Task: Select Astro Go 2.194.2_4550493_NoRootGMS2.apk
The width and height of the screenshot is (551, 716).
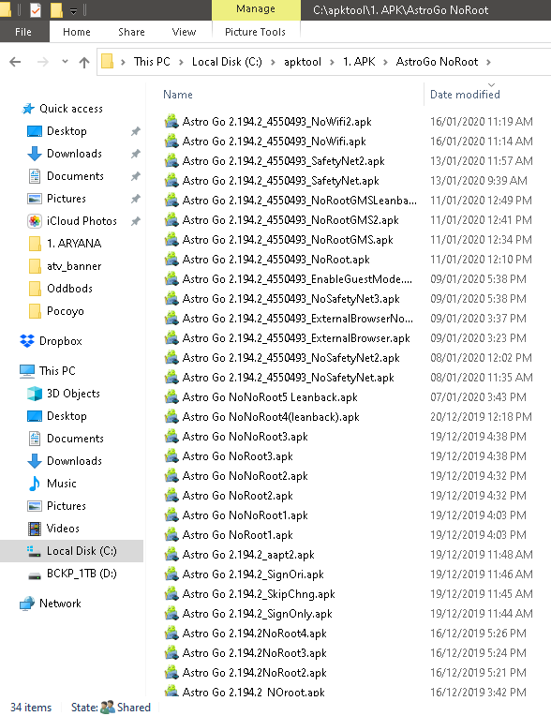Action: (x=290, y=219)
